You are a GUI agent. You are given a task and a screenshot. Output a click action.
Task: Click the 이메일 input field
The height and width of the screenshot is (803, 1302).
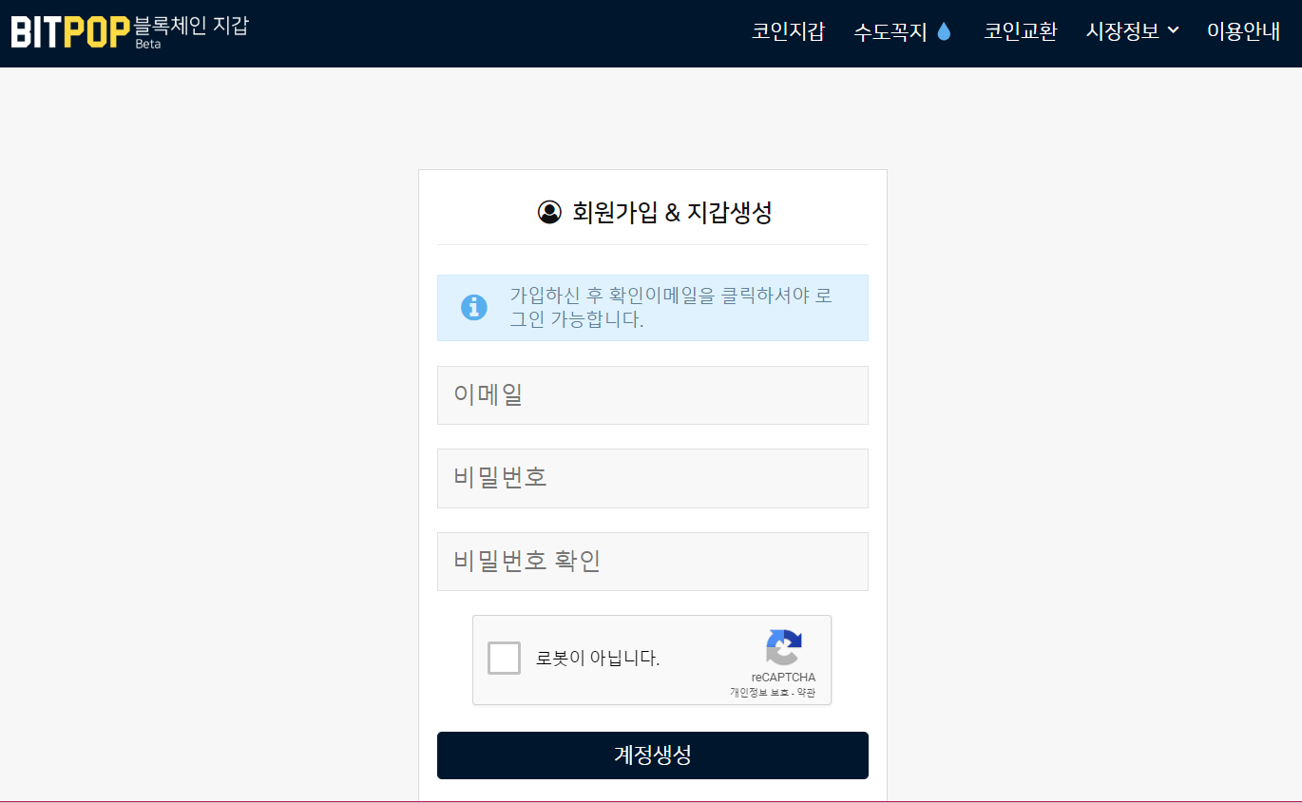pos(652,395)
